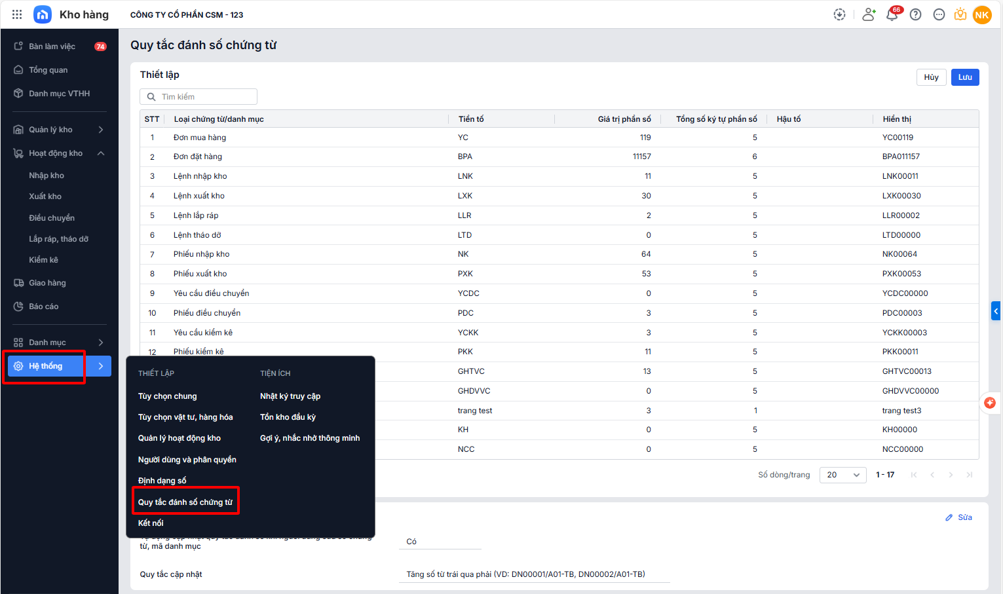Open Người dùng và phân quyền menu item
The width and height of the screenshot is (1003, 594).
187,460
